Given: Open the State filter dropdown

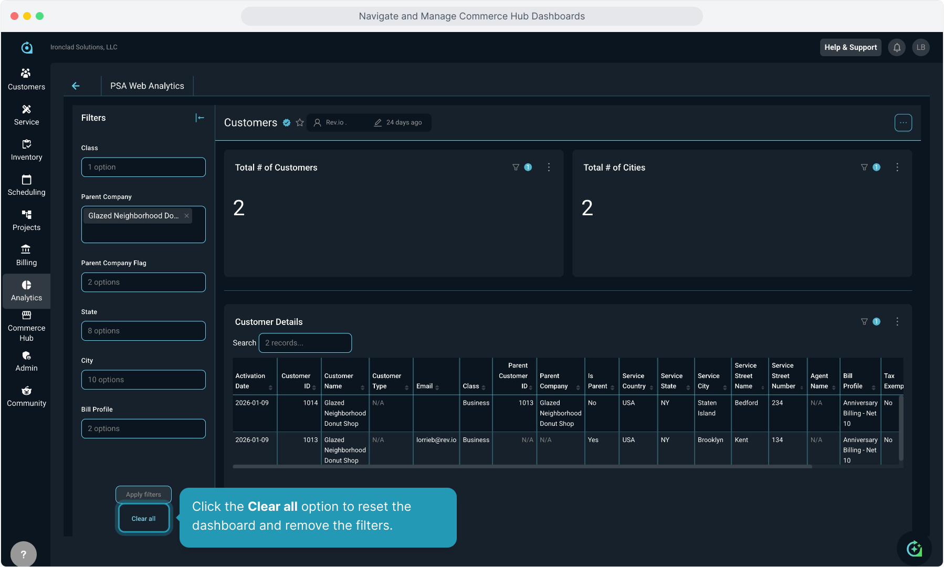Looking at the screenshot, I should [x=143, y=331].
